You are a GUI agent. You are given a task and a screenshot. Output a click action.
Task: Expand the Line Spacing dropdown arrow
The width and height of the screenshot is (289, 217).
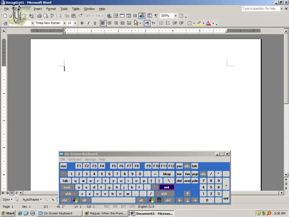click(141, 23)
